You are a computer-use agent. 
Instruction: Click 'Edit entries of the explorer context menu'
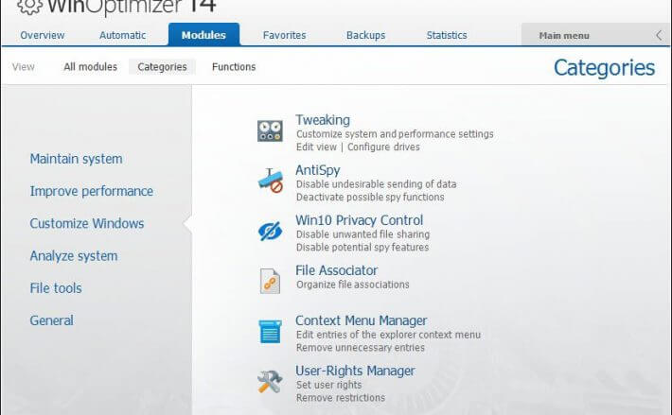click(388, 335)
